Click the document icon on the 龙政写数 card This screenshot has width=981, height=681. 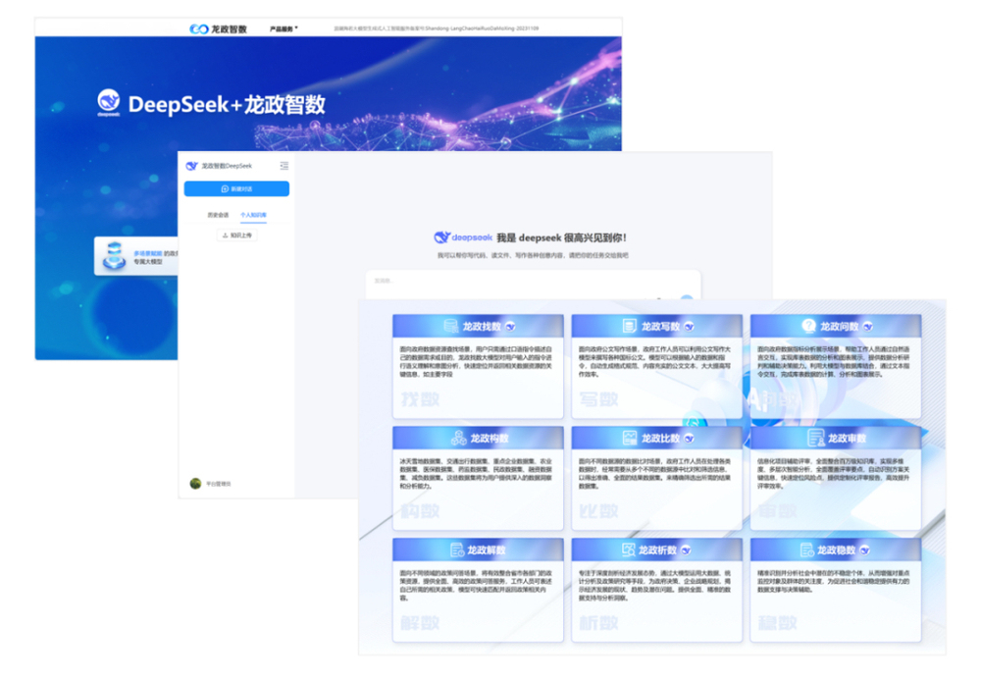pos(630,326)
